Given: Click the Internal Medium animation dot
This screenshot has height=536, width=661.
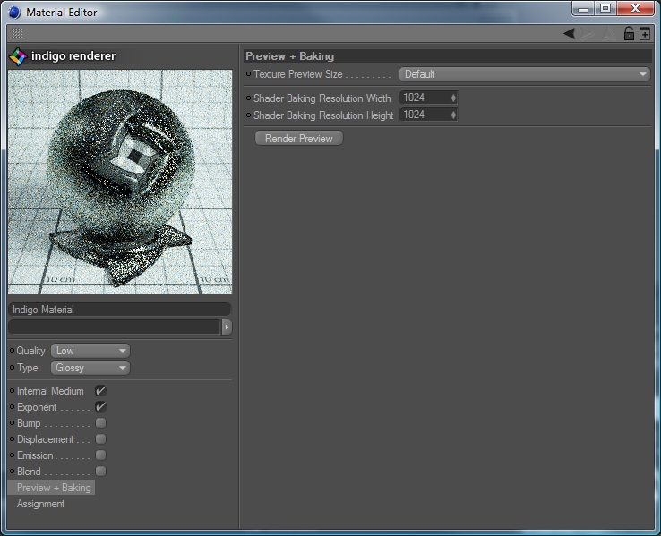Looking at the screenshot, I should pyautogui.click(x=13, y=391).
